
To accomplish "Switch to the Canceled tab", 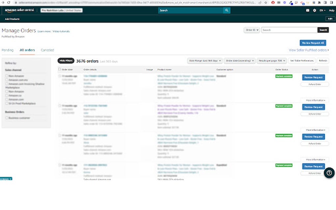I will [47, 50].
